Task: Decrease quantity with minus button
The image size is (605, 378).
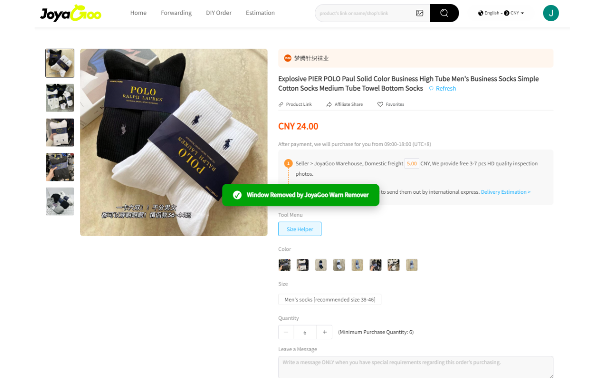Action: [286, 332]
